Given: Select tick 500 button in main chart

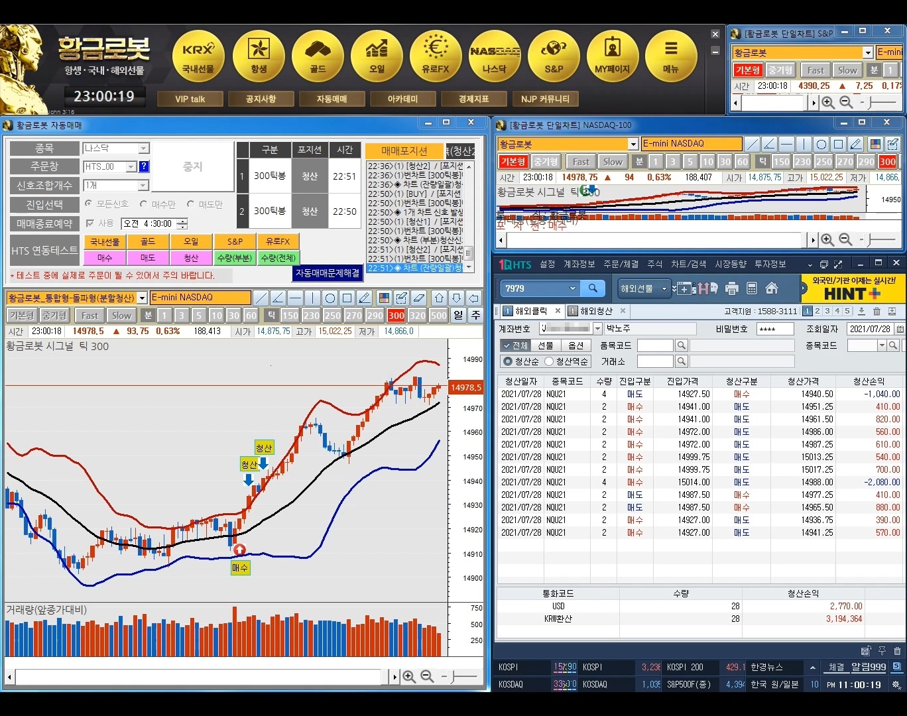Looking at the screenshot, I should (x=439, y=316).
